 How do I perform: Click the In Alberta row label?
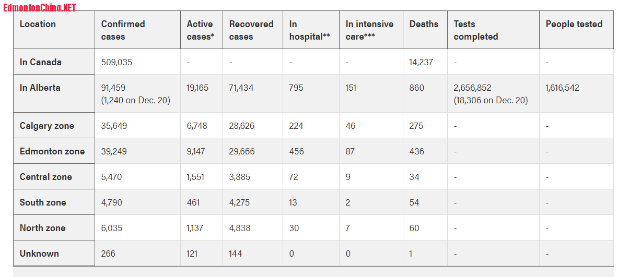(x=40, y=88)
